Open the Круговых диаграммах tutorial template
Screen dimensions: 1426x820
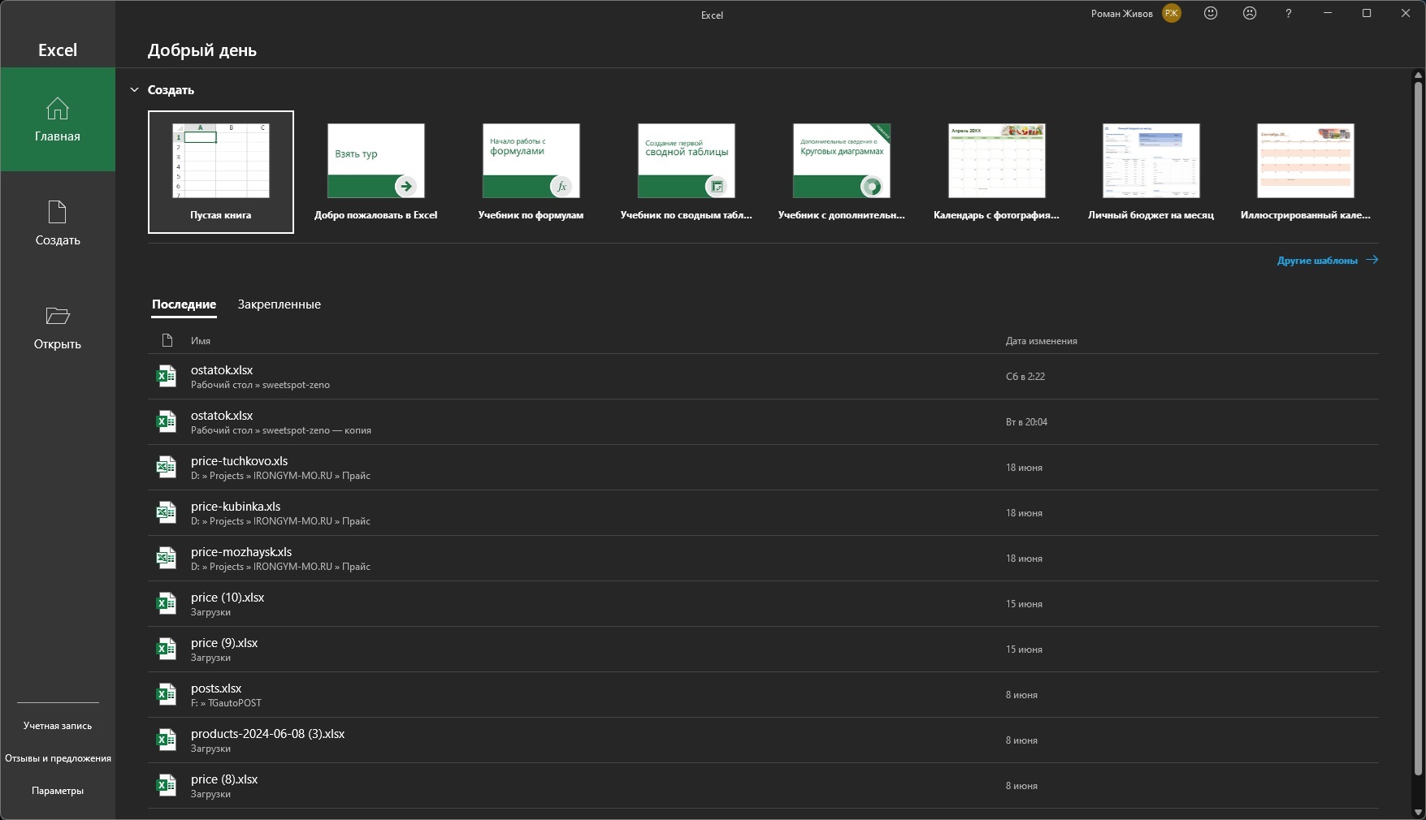pos(842,172)
